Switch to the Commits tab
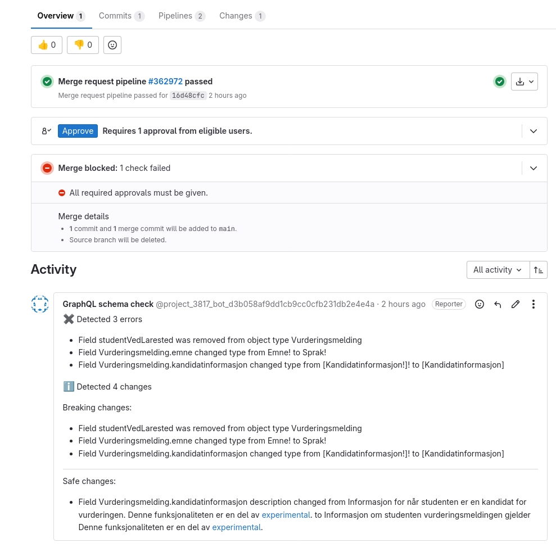 coord(121,16)
